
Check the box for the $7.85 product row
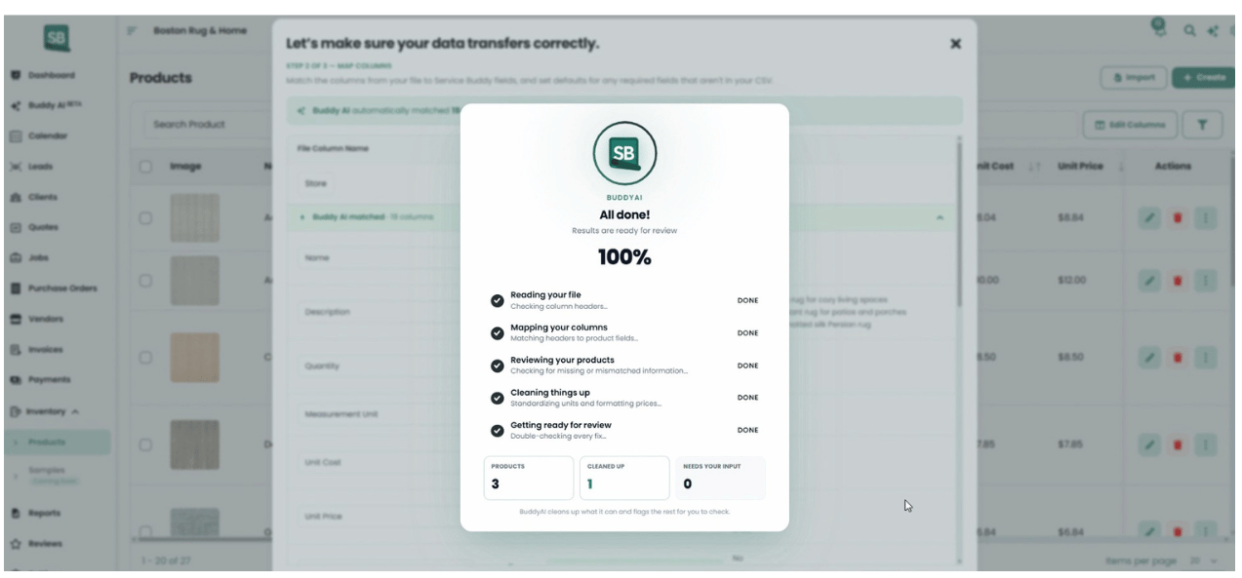(144, 445)
